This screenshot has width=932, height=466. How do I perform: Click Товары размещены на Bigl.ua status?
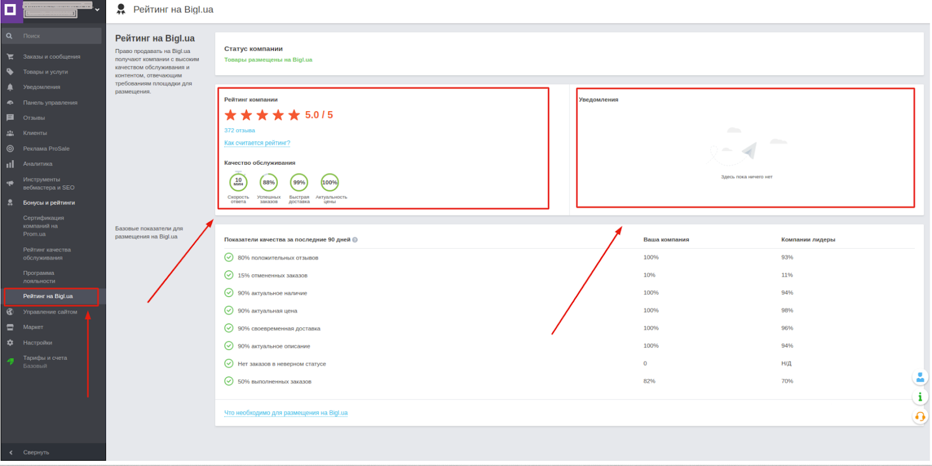tap(268, 60)
